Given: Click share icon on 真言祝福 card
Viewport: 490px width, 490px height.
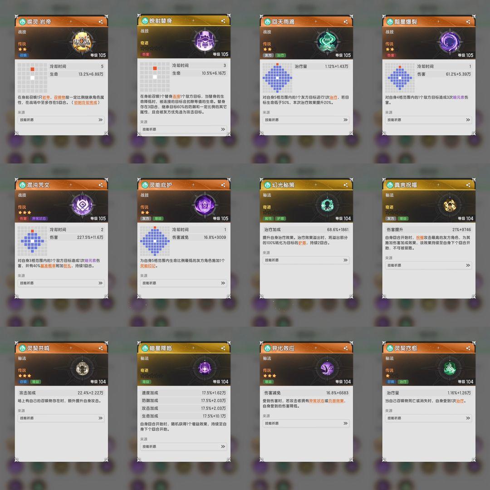Looking at the screenshot, I should [x=468, y=185].
